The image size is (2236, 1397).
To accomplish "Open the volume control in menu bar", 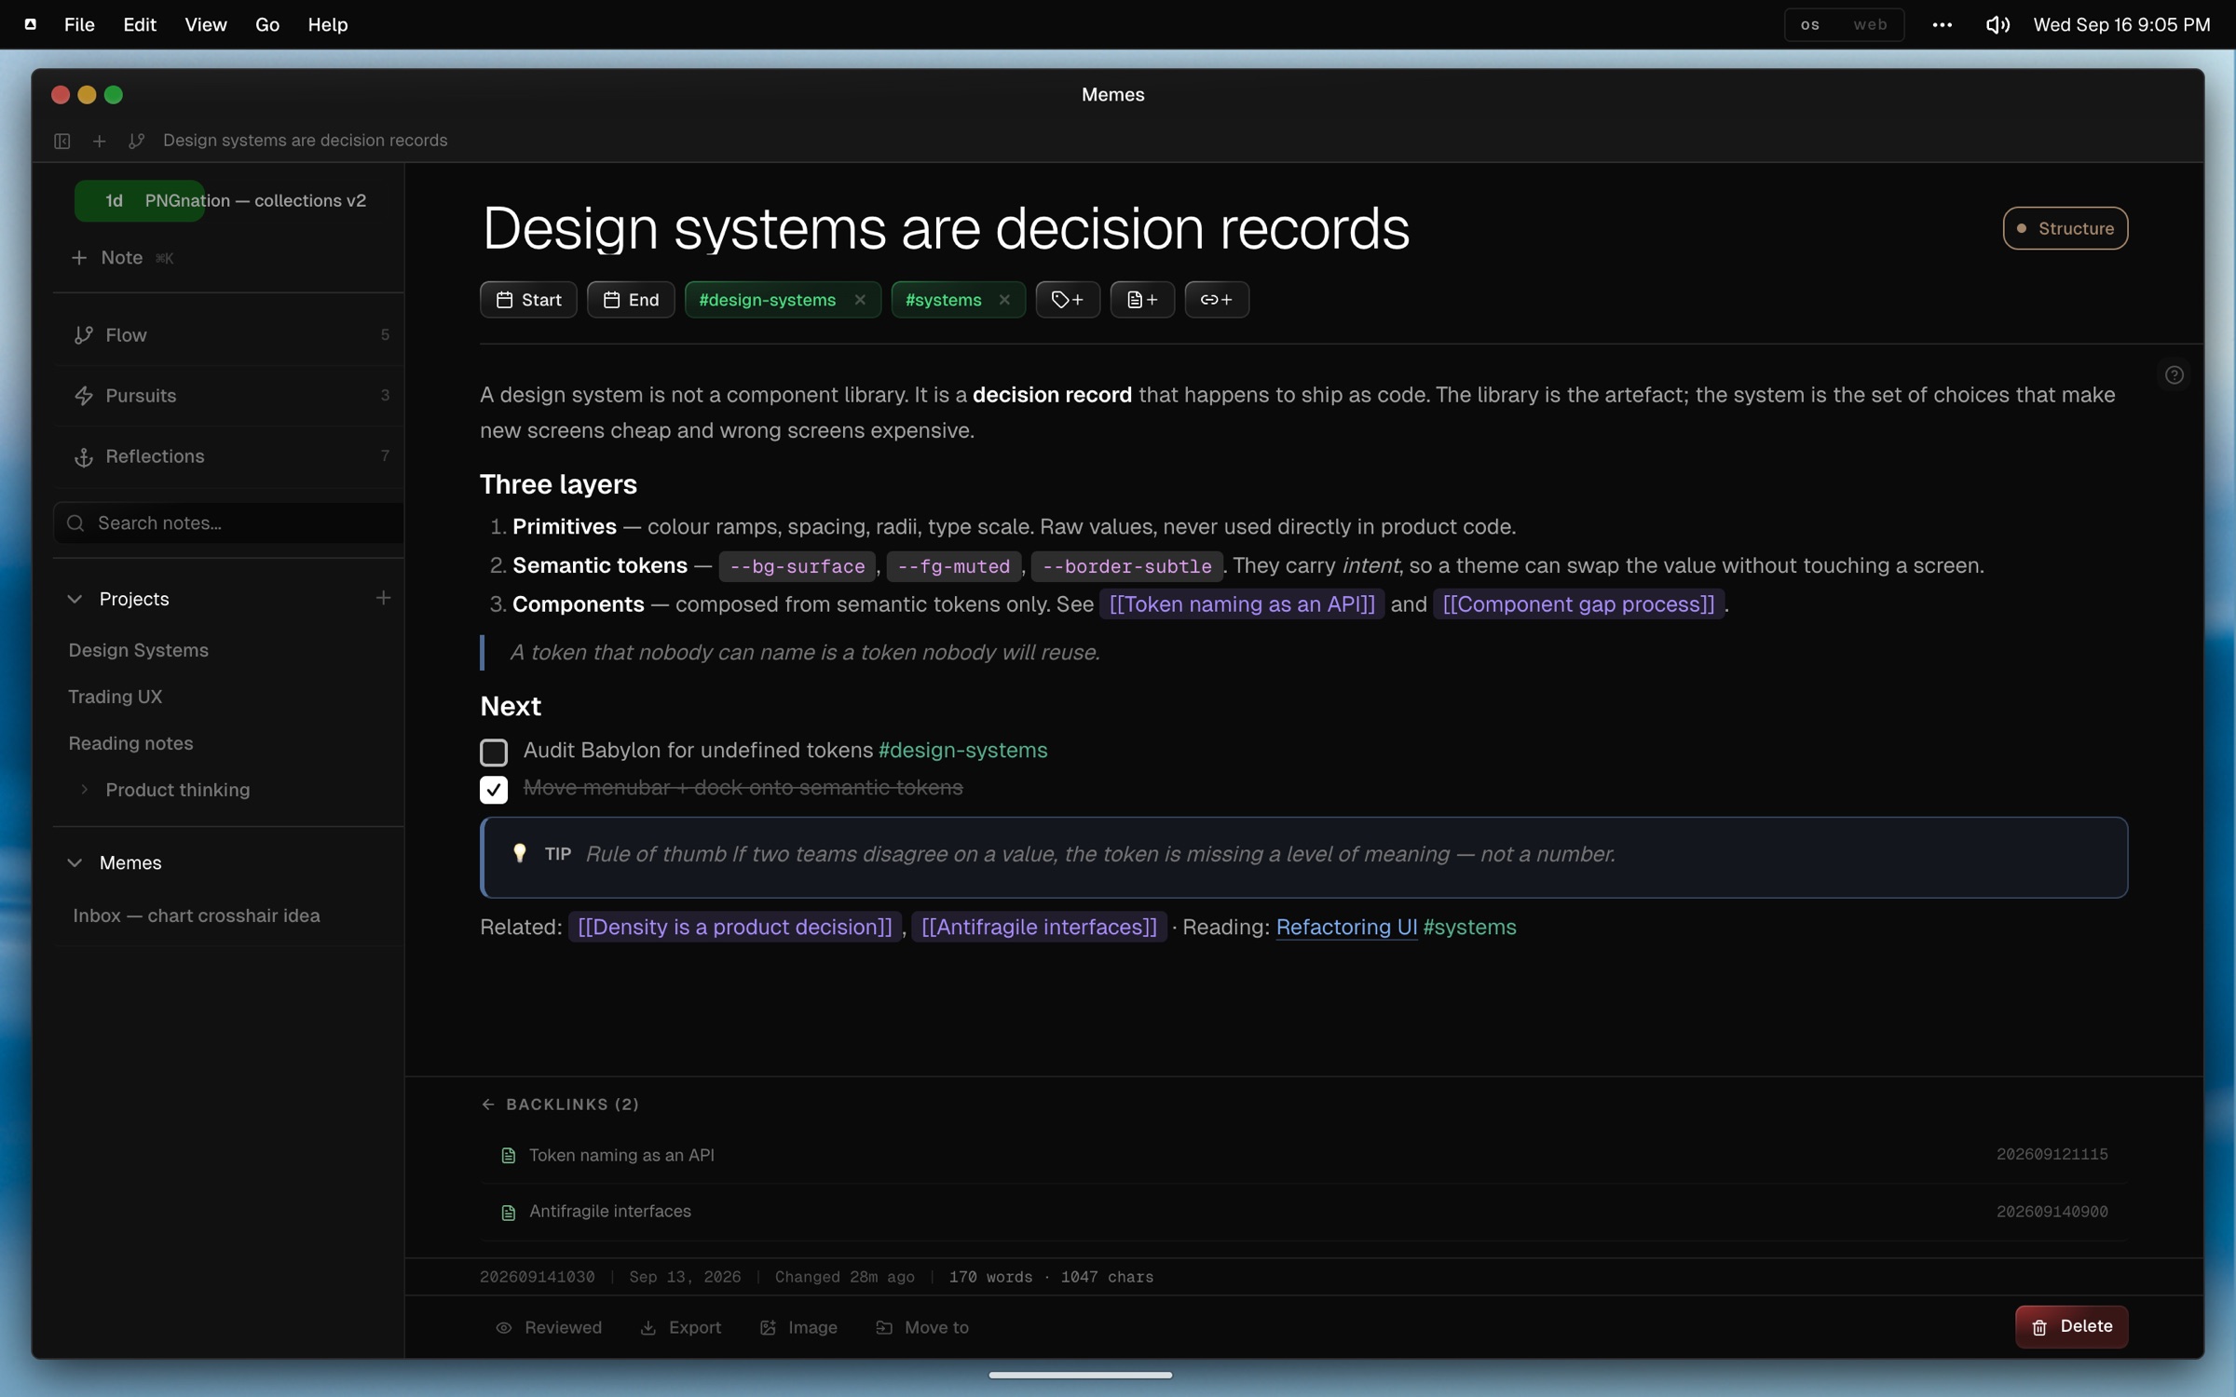I will [x=1997, y=25].
